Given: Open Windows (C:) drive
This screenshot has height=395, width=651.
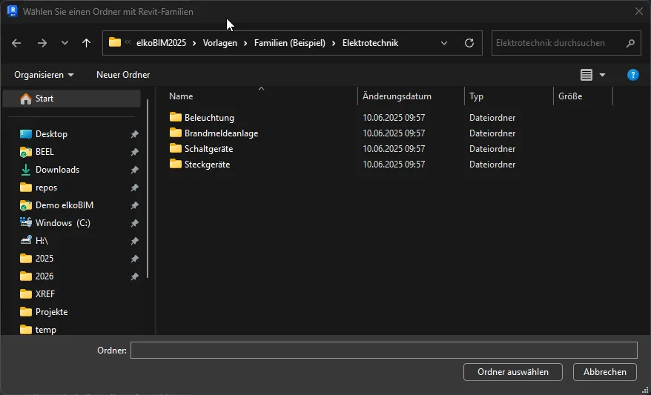Looking at the screenshot, I should pos(63,223).
